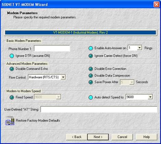Open Help for the wizard
The image size is (161, 144).
147,137
